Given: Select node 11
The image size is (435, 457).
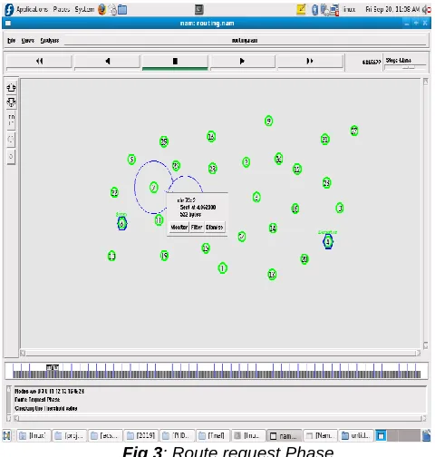Looking at the screenshot, I should [159, 220].
